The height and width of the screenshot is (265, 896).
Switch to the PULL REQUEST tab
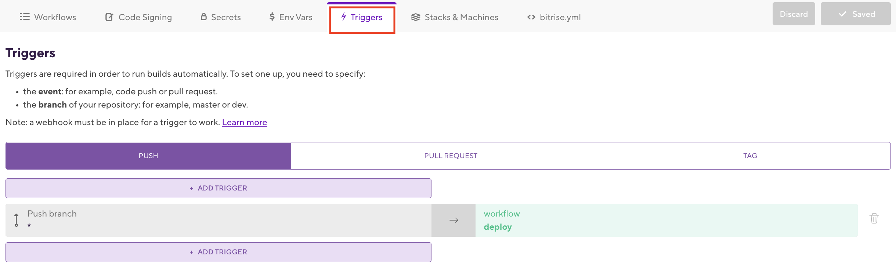coord(451,156)
